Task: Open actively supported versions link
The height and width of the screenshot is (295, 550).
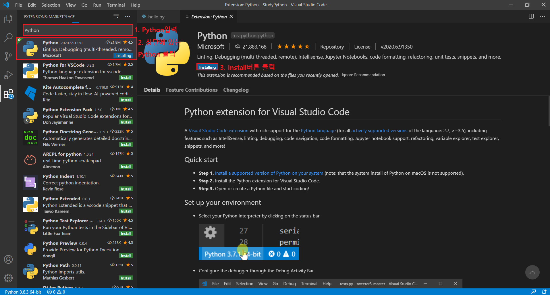Action: (x=379, y=130)
